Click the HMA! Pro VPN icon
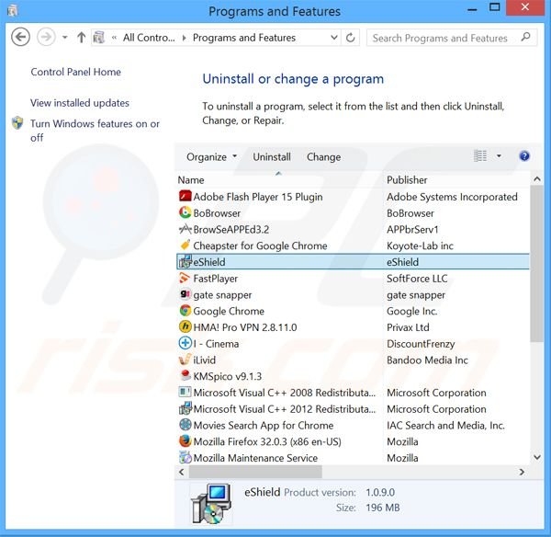Image resolution: width=551 pixels, height=537 pixels. click(185, 327)
